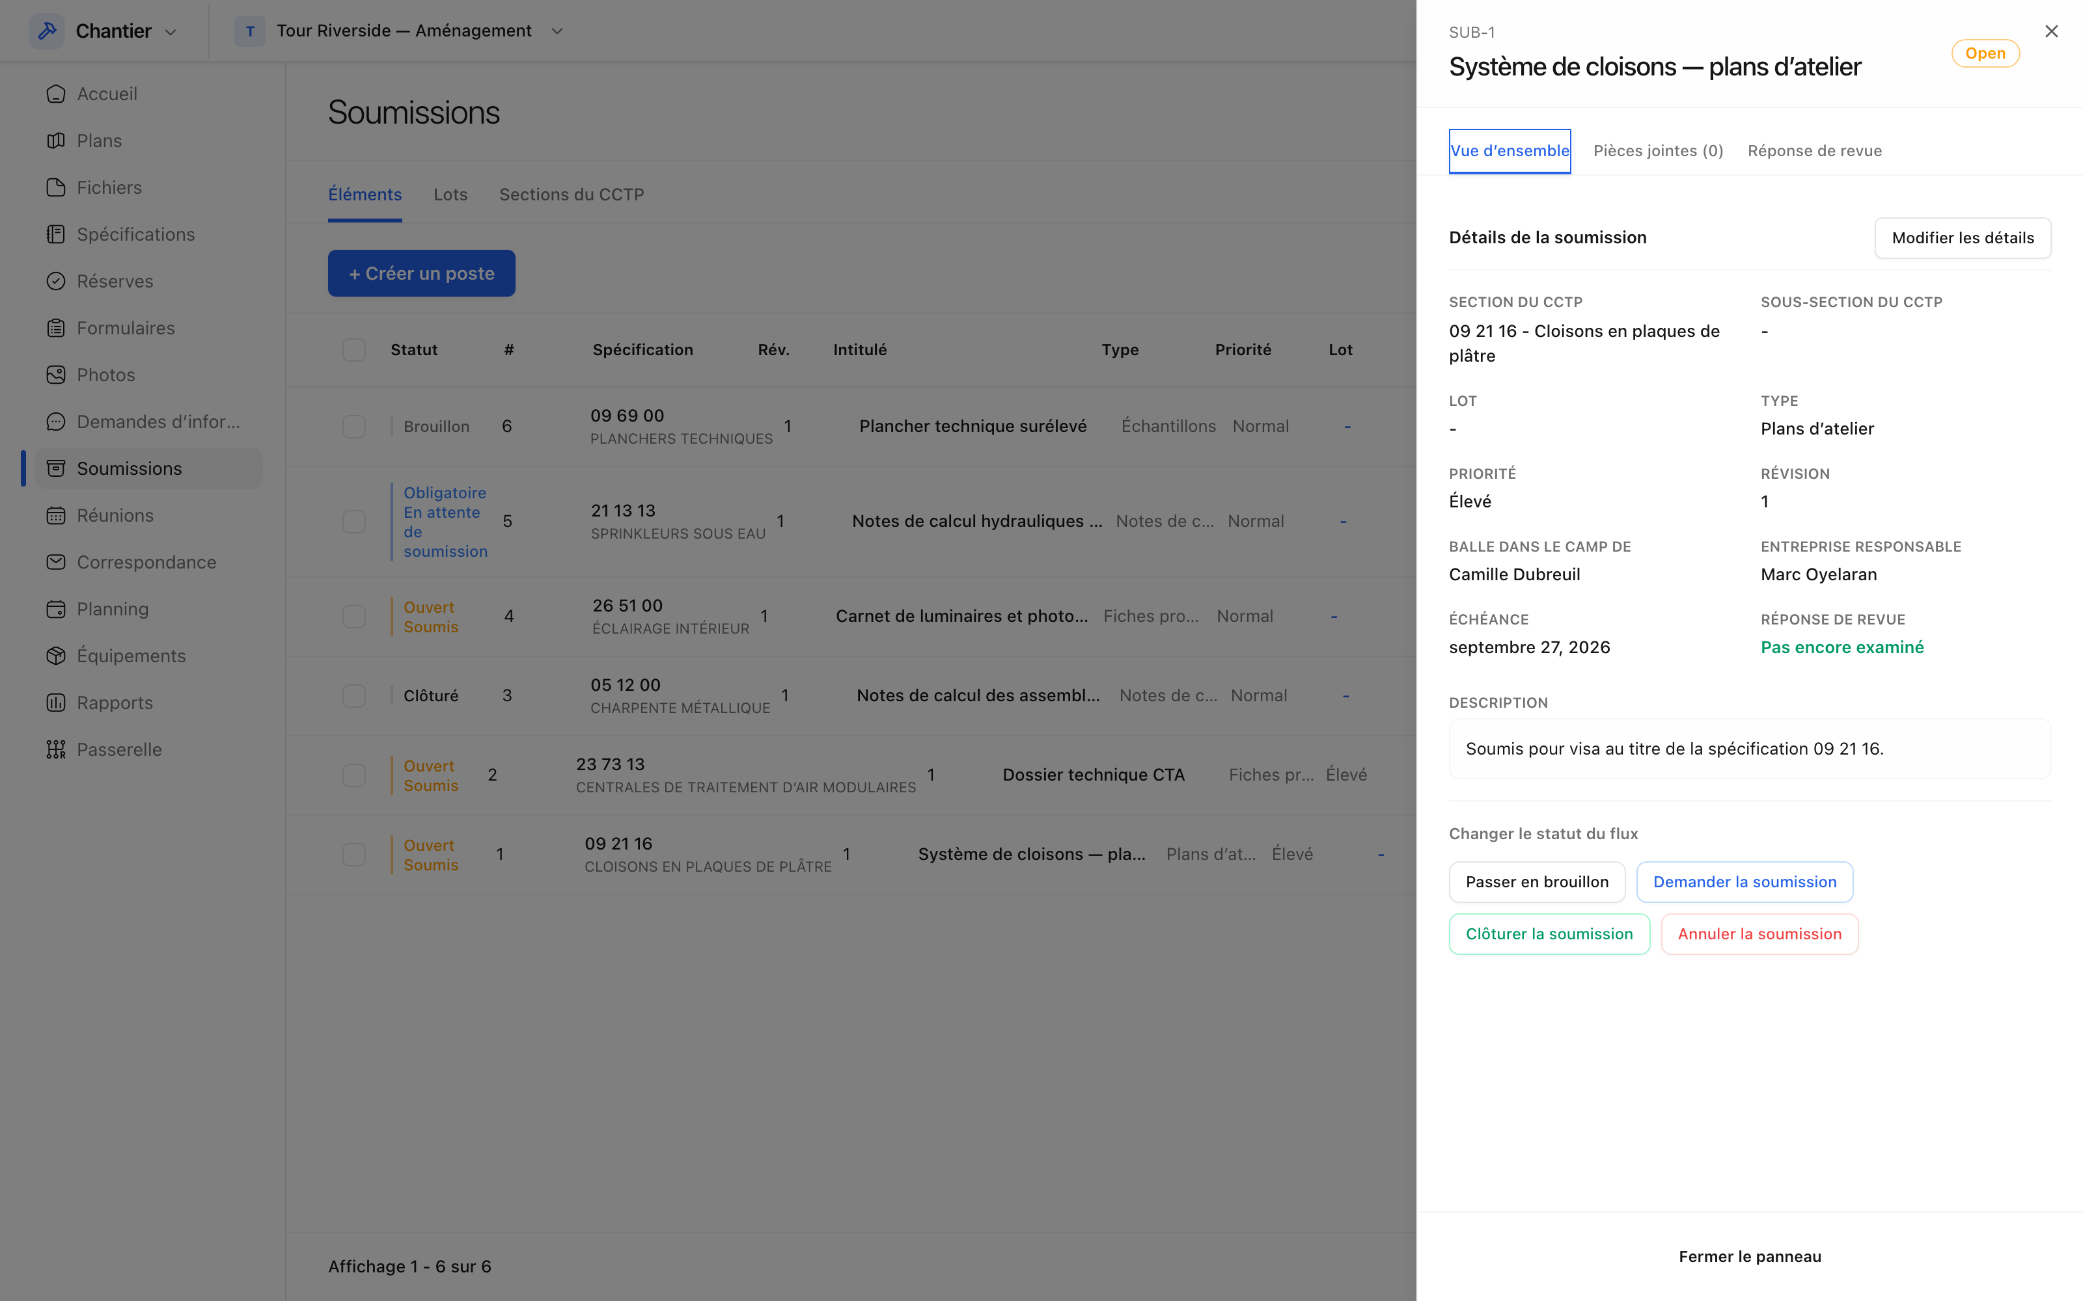Viewport: 2083px width, 1301px height.
Task: Click the Spécifications book icon
Action: coord(56,234)
